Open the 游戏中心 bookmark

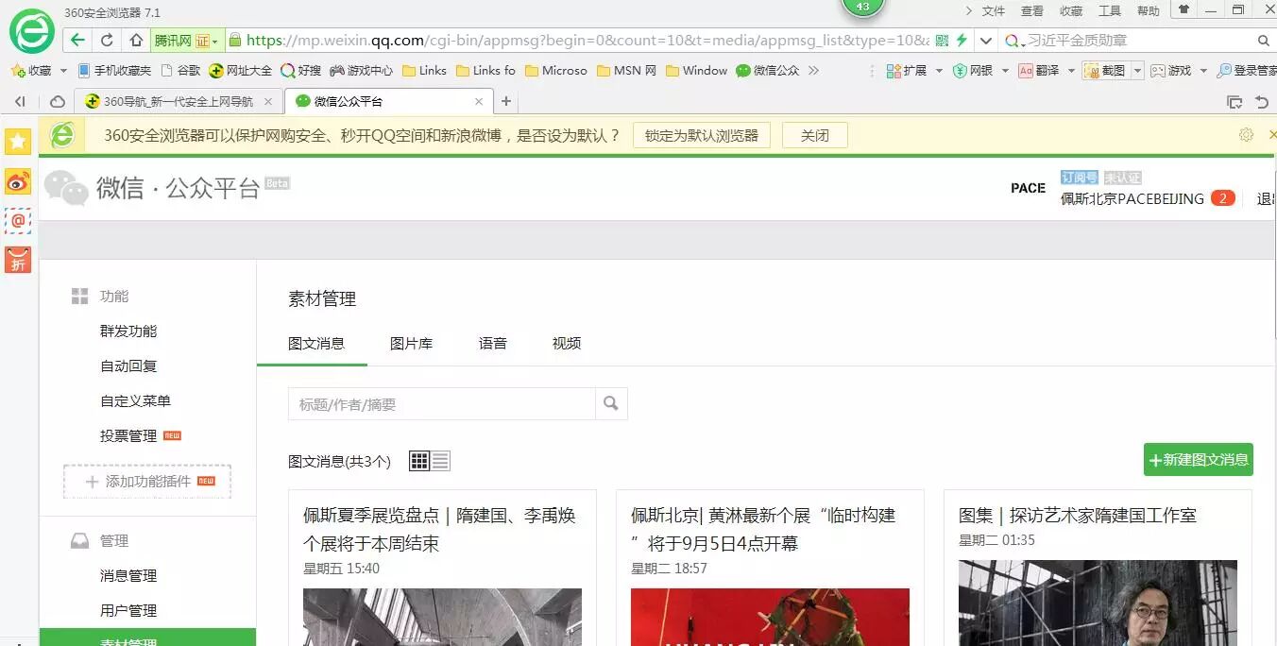[361, 71]
